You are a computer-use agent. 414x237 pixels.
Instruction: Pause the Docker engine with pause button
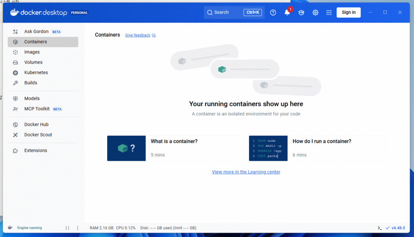point(68,228)
